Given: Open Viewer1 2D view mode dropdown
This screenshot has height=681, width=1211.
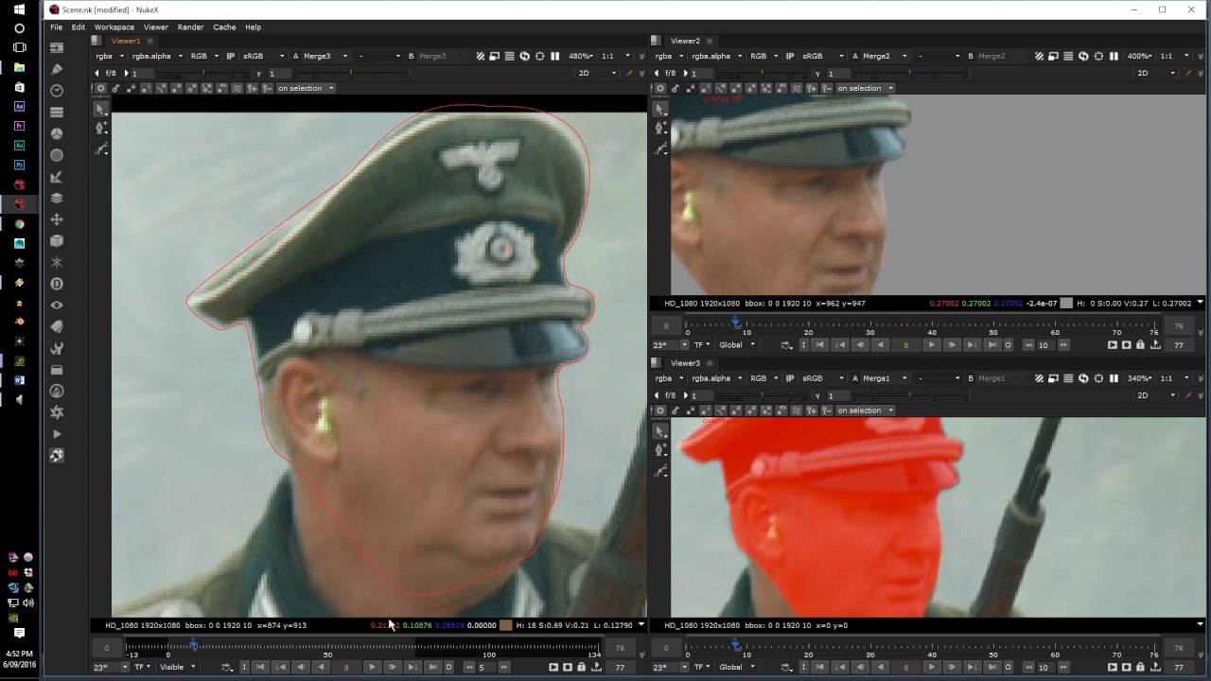Looking at the screenshot, I should (x=597, y=73).
